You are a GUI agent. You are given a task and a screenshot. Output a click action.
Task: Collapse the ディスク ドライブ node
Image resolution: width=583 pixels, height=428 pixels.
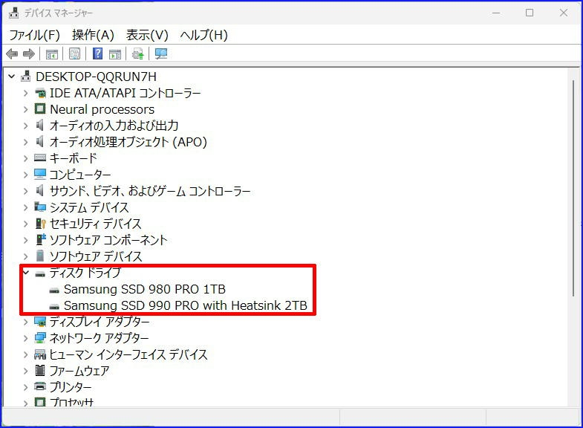[26, 273]
